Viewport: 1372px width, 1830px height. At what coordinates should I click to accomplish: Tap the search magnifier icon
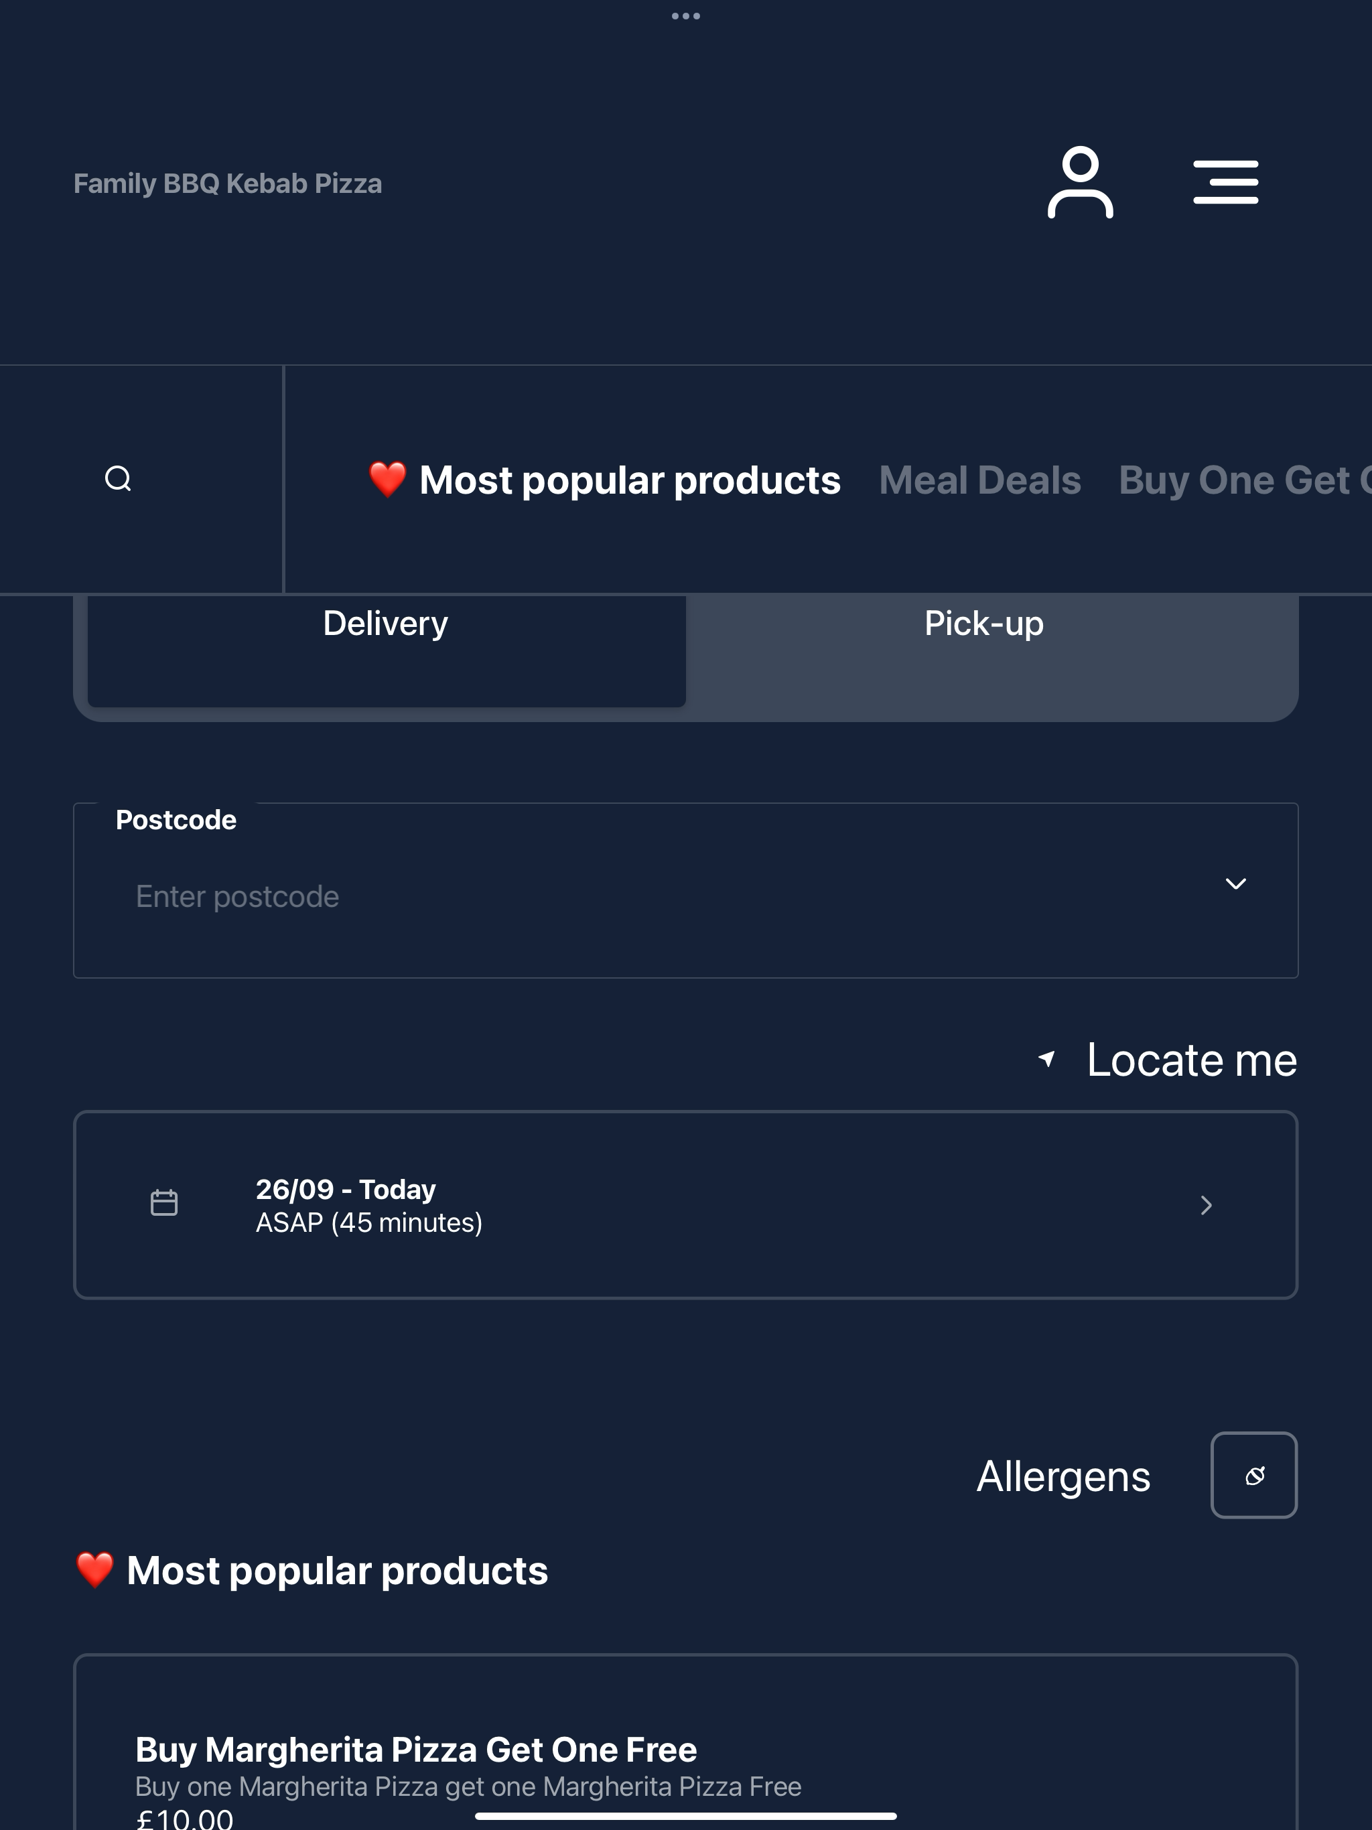pyautogui.click(x=119, y=478)
